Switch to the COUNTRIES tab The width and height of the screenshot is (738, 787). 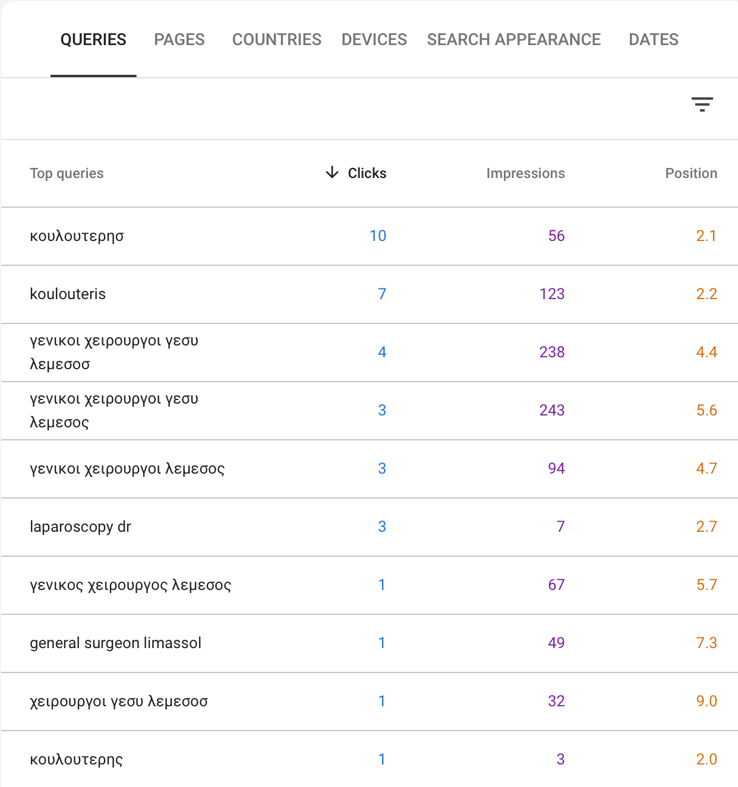[276, 39]
